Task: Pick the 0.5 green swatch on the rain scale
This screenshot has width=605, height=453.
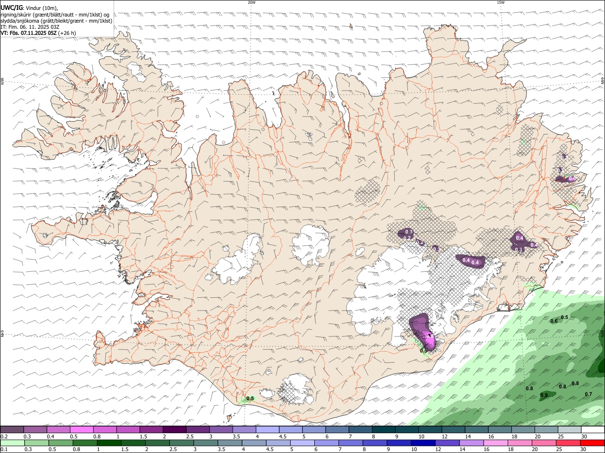Action: click(x=60, y=443)
